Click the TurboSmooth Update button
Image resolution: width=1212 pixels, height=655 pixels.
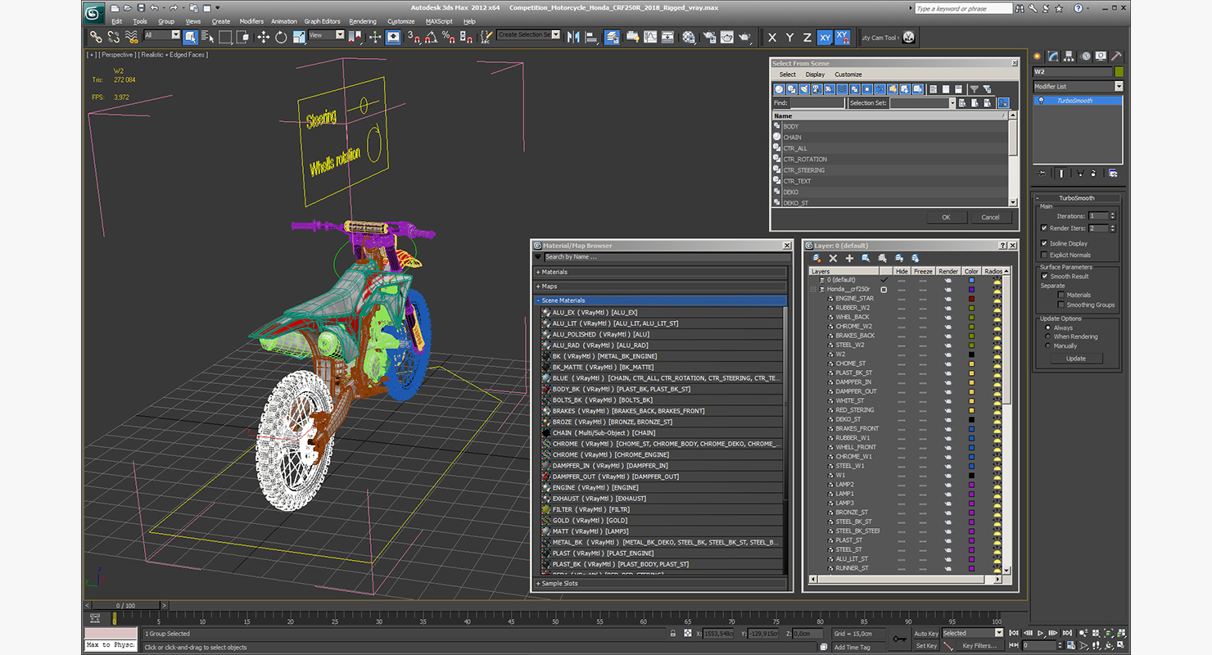pyautogui.click(x=1076, y=359)
